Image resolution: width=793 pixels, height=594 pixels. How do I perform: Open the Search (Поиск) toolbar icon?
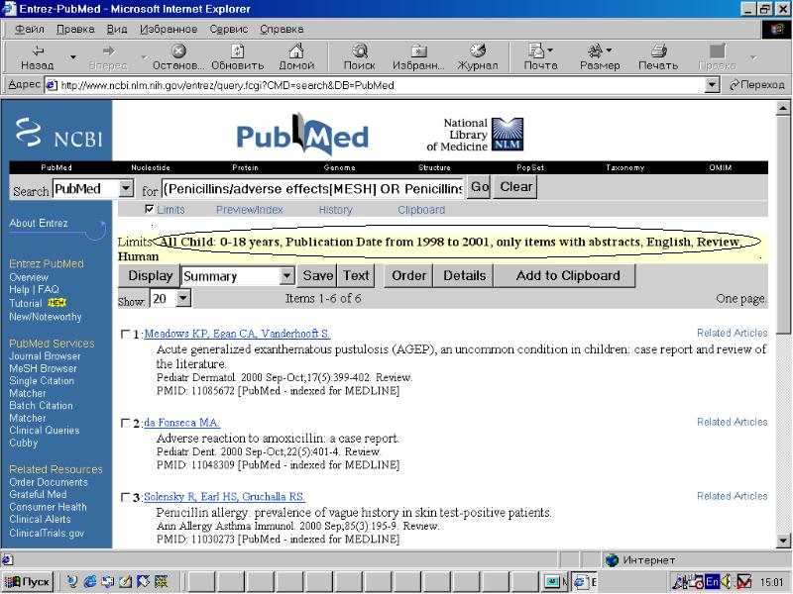(360, 56)
